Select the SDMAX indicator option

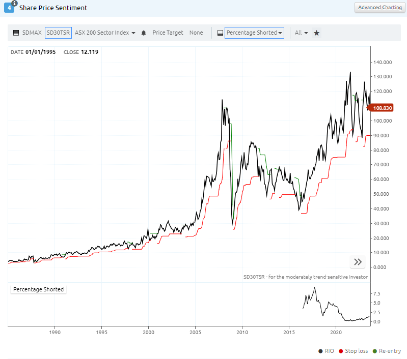click(32, 33)
